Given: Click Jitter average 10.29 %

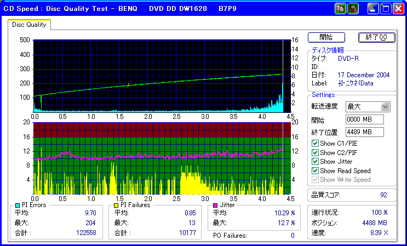Looking at the screenshot, I should [285, 213].
